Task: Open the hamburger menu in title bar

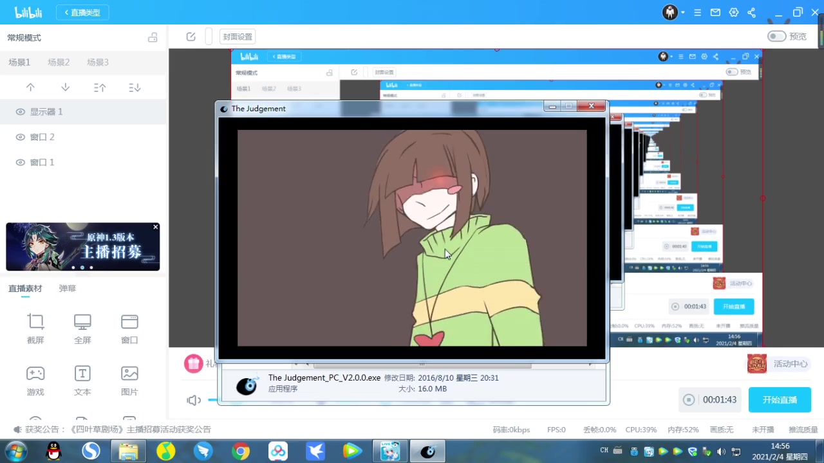Action: [x=698, y=13]
